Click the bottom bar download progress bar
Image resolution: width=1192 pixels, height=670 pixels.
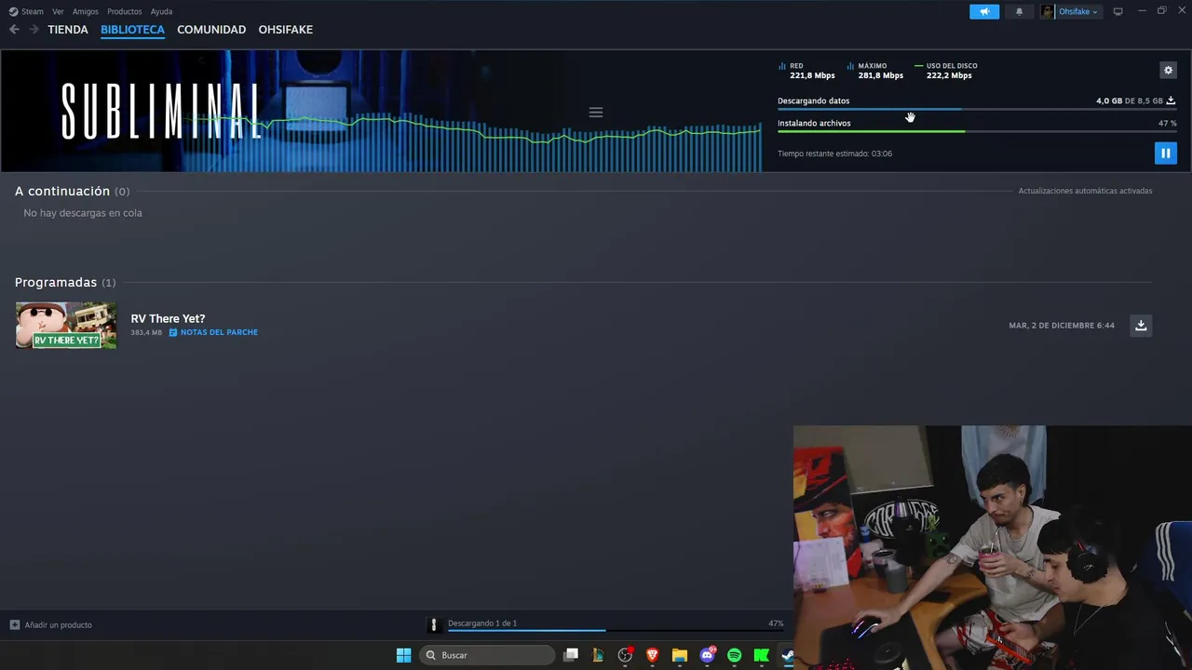click(x=616, y=631)
